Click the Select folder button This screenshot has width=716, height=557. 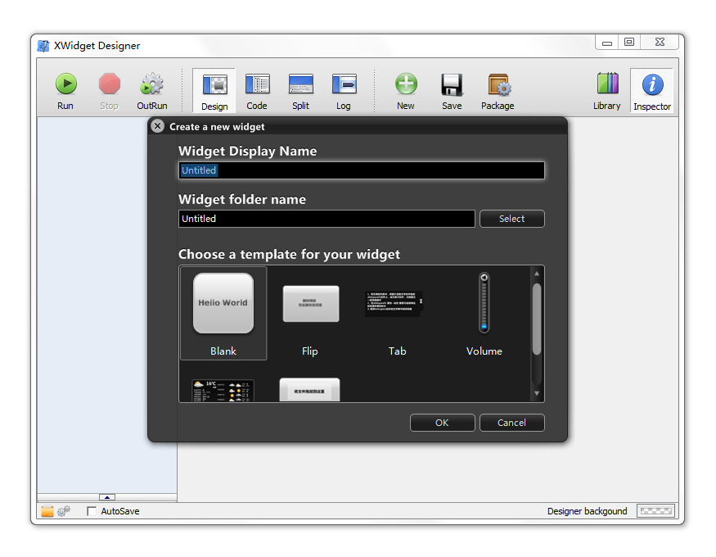tap(512, 219)
